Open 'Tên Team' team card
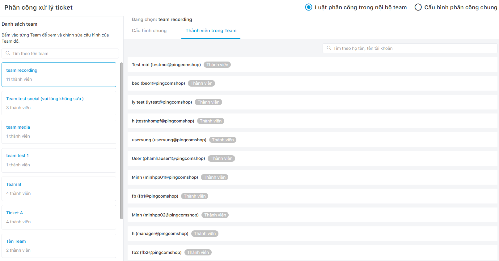This screenshot has width=499, height=261. tap(59, 246)
